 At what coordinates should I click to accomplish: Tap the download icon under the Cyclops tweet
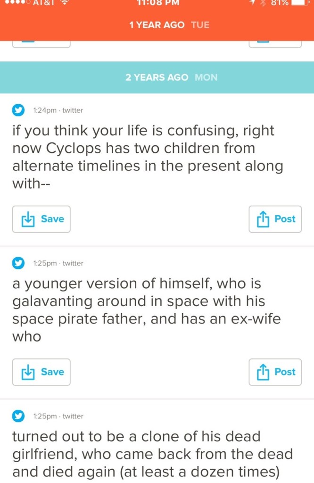click(29, 219)
